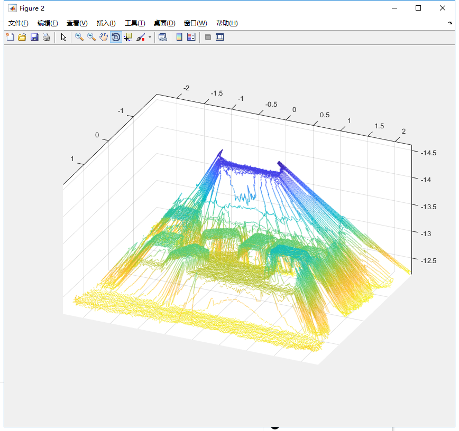
Task: Open a file via folder icon
Action: click(x=22, y=37)
